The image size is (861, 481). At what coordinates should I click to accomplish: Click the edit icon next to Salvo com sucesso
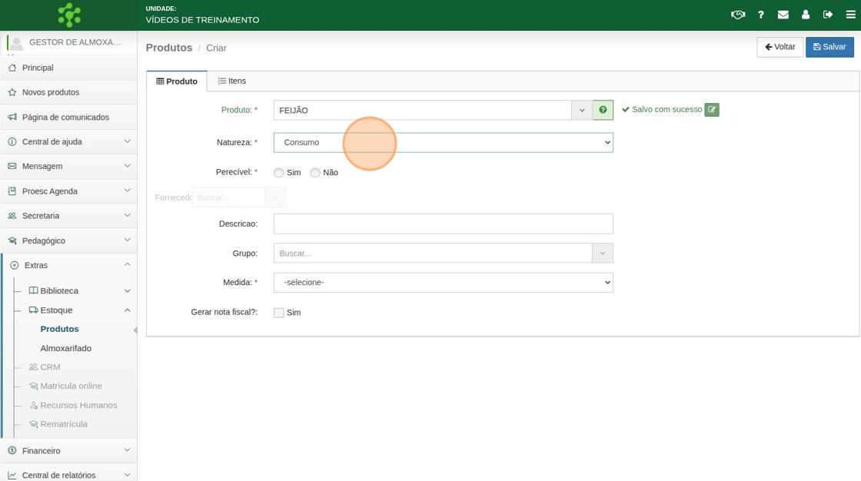712,110
